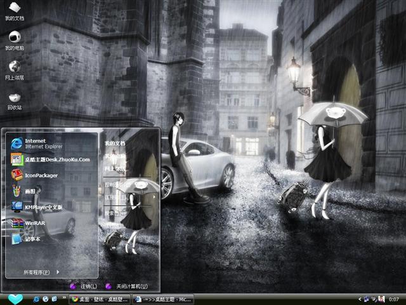The height and width of the screenshot is (305, 406).
Task: Click the globe quick launch icon
Action: tap(45, 299)
